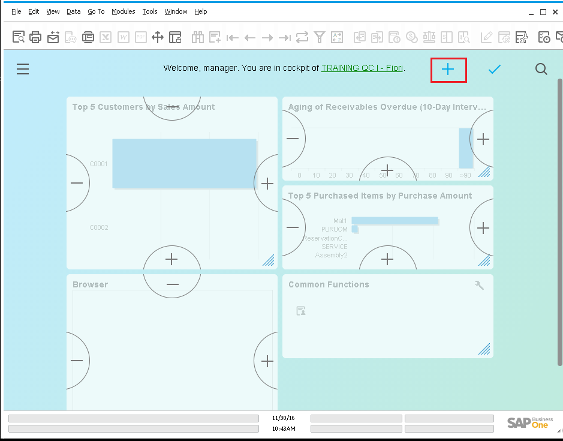Image resolution: width=563 pixels, height=441 pixels.
Task: Select the Print icon in the toolbar
Action: click(35, 37)
